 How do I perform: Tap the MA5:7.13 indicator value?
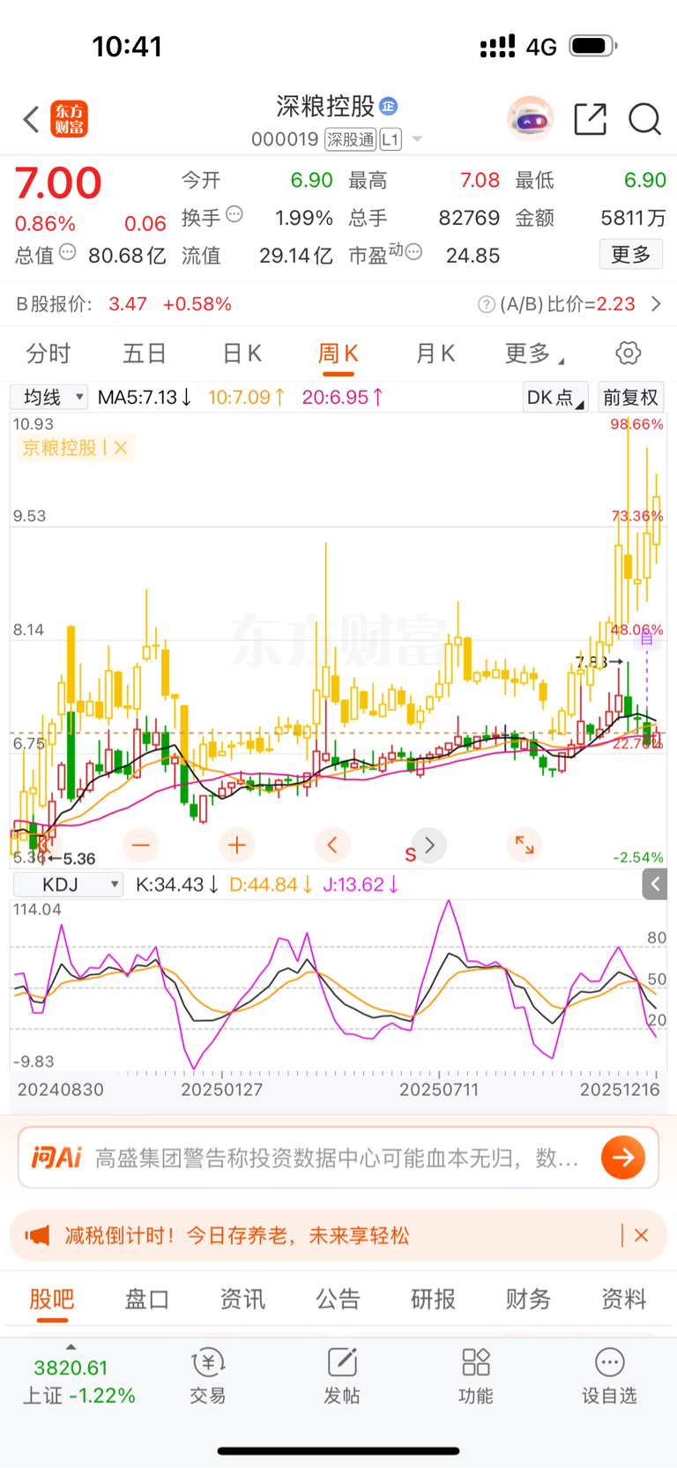(x=145, y=397)
